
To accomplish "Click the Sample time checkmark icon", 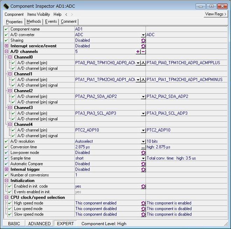I will click(x=6, y=158).
